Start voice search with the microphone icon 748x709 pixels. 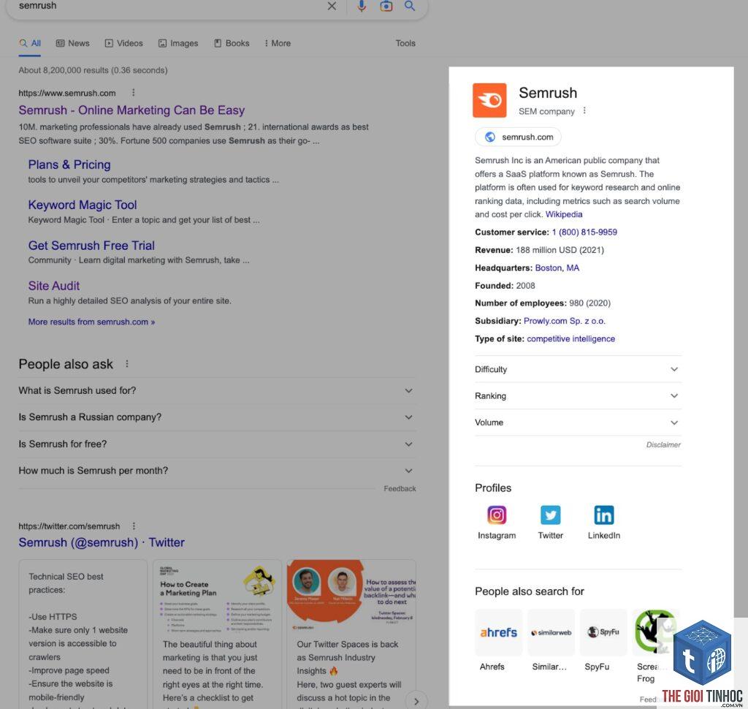(362, 6)
